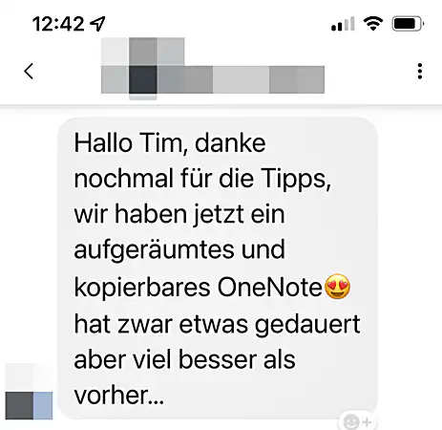Tap the location arrow in status bar
Viewport: 442px width, 430px height.
pyautogui.click(x=97, y=24)
